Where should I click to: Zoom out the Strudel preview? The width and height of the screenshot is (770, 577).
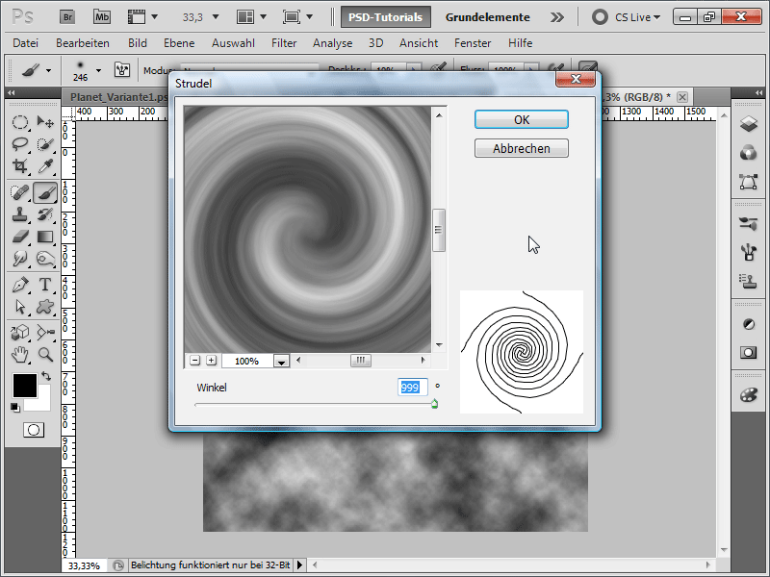click(x=195, y=361)
